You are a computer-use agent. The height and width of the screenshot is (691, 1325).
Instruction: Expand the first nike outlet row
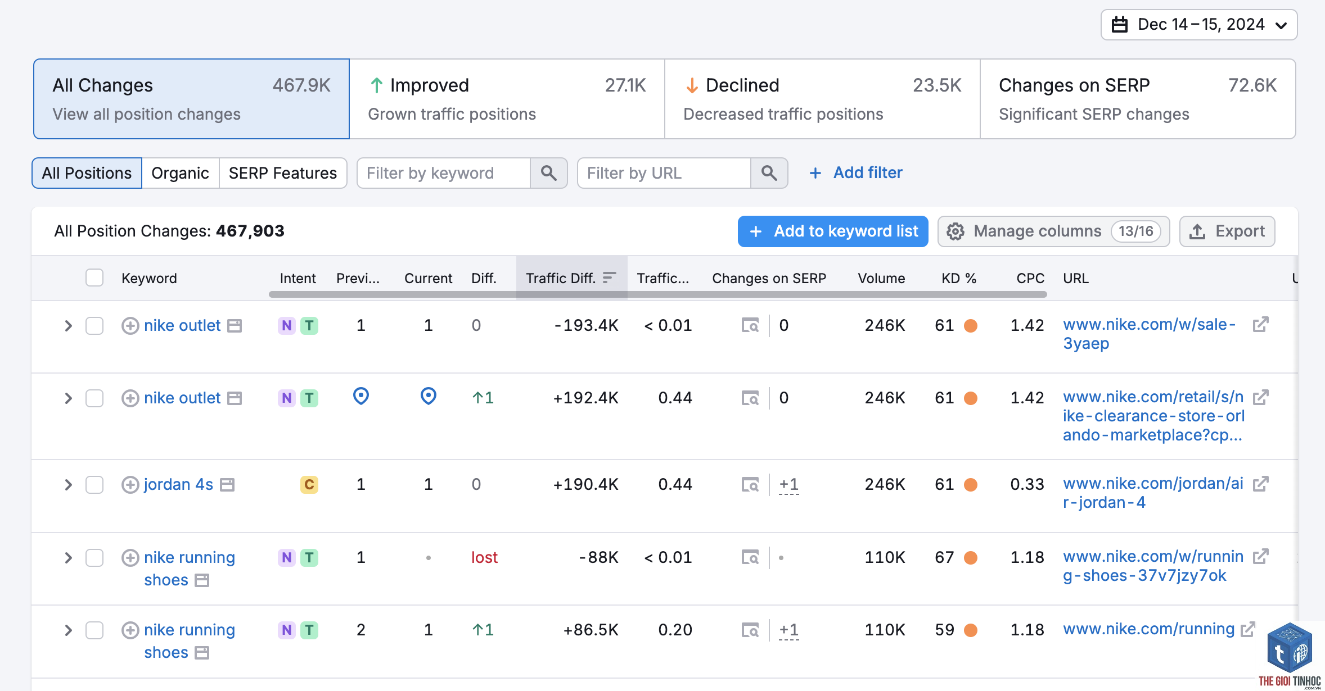(68, 326)
